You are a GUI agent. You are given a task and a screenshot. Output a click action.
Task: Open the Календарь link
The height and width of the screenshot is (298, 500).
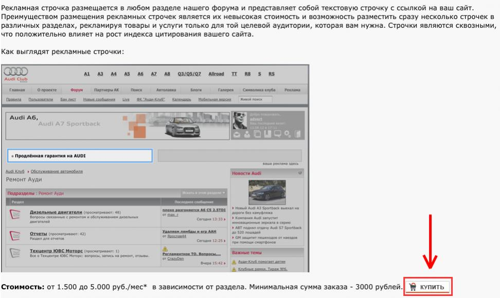(x=182, y=99)
